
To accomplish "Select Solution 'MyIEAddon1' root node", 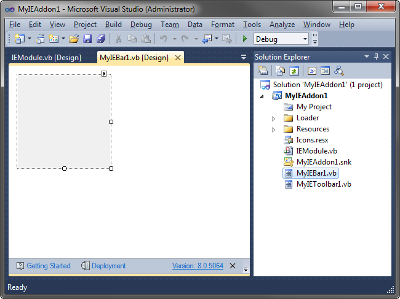I will (328, 85).
